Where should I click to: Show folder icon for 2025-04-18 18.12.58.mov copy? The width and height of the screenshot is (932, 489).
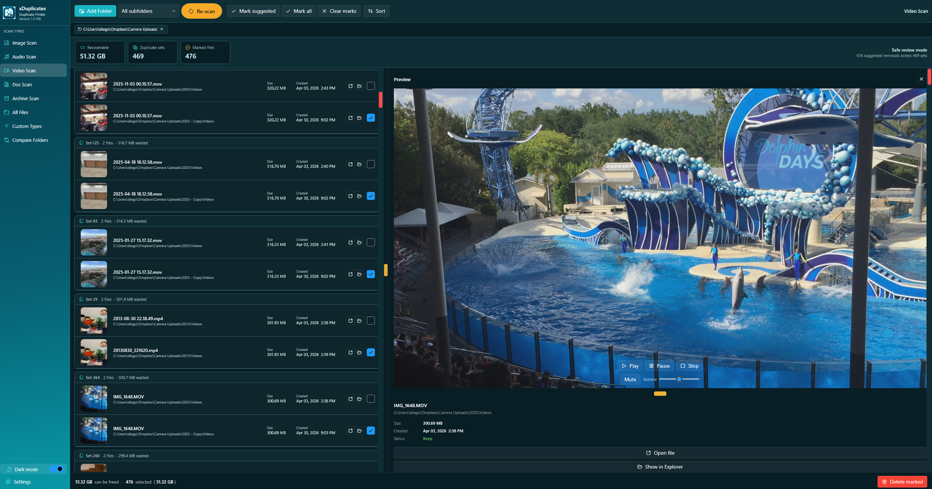click(x=360, y=196)
